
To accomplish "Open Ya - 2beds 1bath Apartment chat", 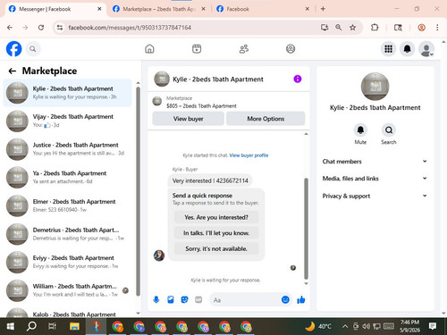I will 67,178.
